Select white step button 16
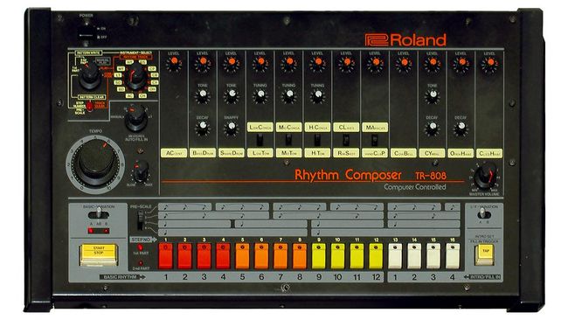The height and width of the screenshot is (320, 568). pyautogui.click(x=453, y=256)
